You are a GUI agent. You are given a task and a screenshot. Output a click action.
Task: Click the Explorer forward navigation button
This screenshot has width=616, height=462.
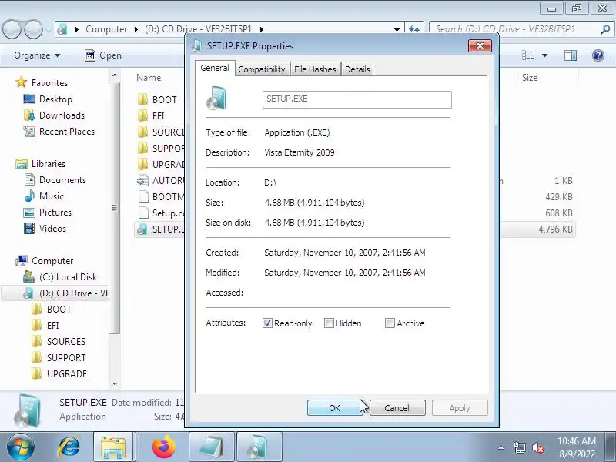click(x=33, y=29)
